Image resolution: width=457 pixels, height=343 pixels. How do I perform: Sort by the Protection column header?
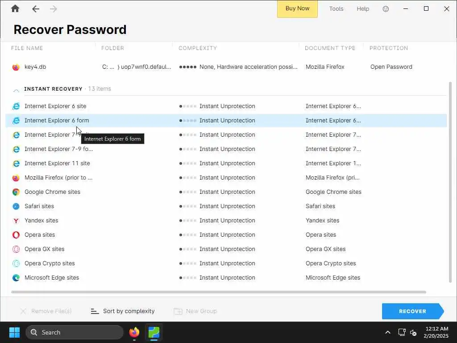click(389, 48)
